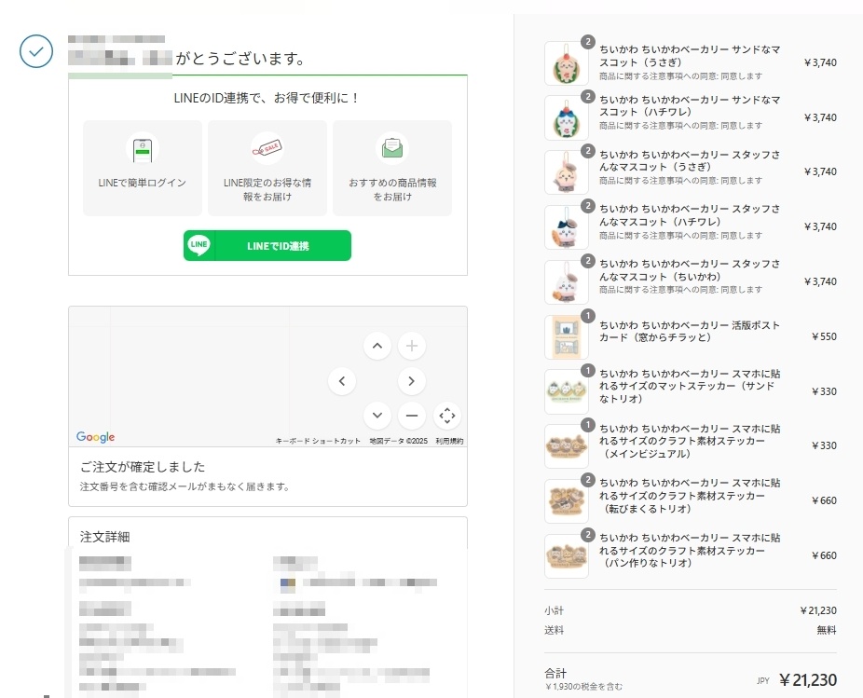Zoom in on the map with plus
863x698 pixels.
[x=412, y=346]
